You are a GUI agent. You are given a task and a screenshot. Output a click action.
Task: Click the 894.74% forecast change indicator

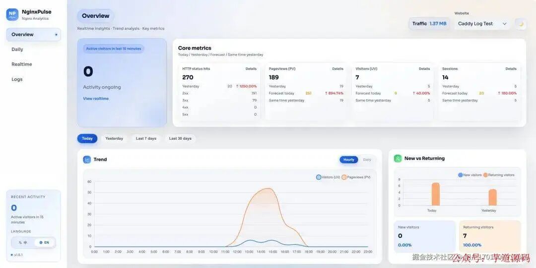pos(335,93)
